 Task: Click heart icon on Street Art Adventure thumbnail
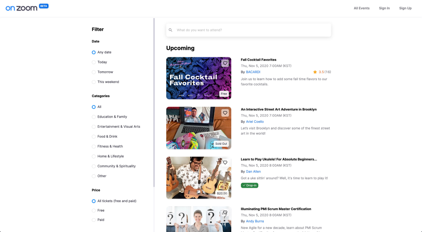point(225,113)
